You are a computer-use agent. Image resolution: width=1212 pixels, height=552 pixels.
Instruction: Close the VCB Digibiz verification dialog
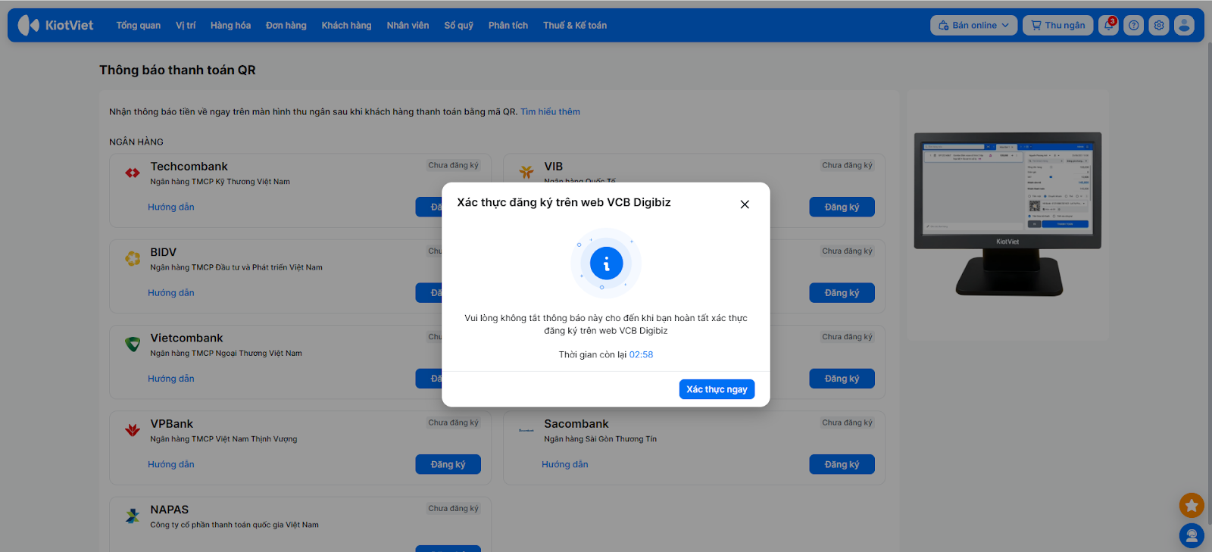[745, 204]
